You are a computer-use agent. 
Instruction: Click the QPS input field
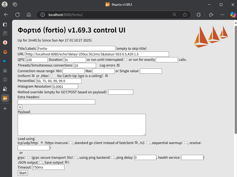pos(37,60)
